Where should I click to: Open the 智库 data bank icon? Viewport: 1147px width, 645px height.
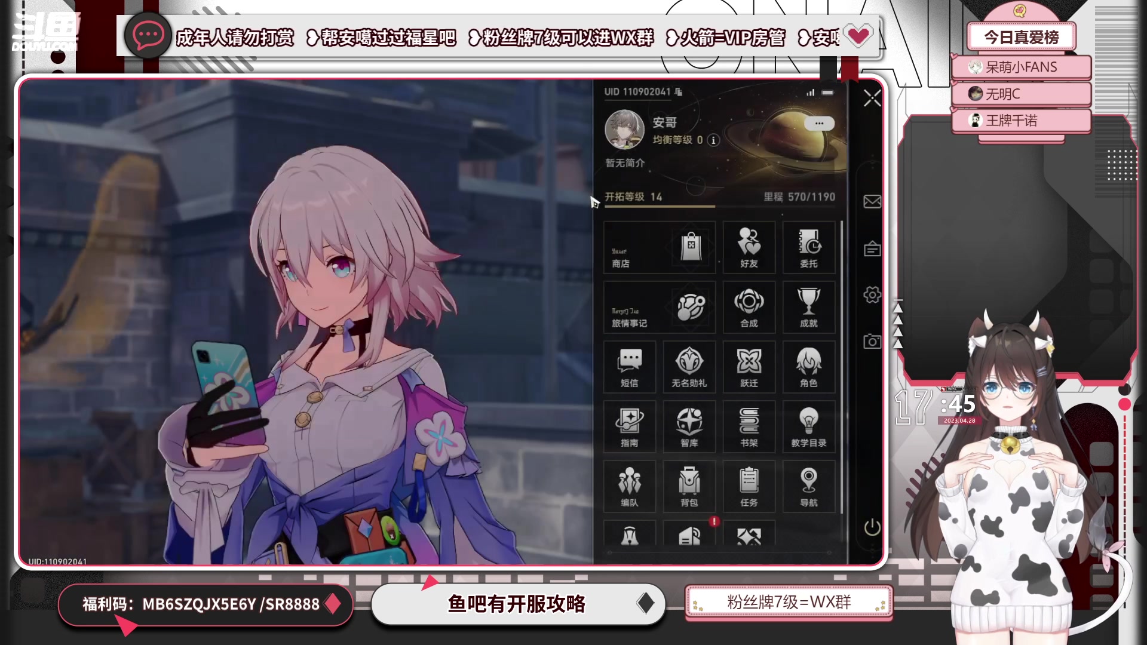(689, 427)
